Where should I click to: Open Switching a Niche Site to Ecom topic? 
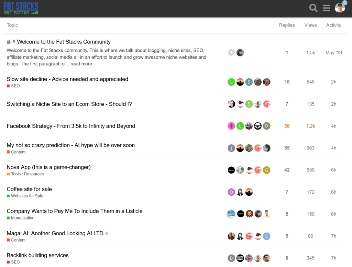[69, 104]
